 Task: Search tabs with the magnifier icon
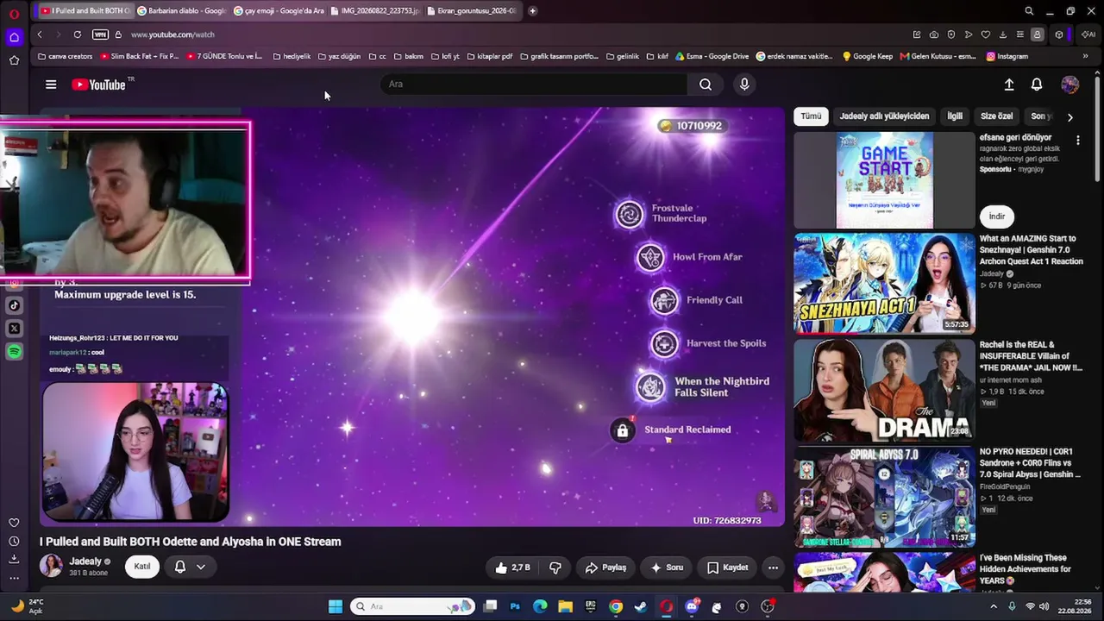tap(1029, 11)
